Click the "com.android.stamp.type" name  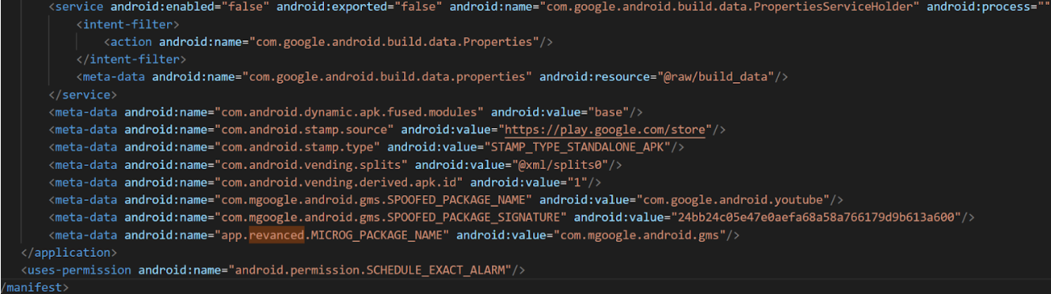[297, 147]
